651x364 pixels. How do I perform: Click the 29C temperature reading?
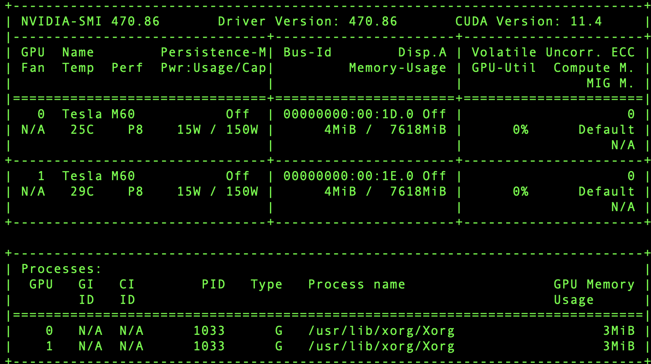(83, 191)
